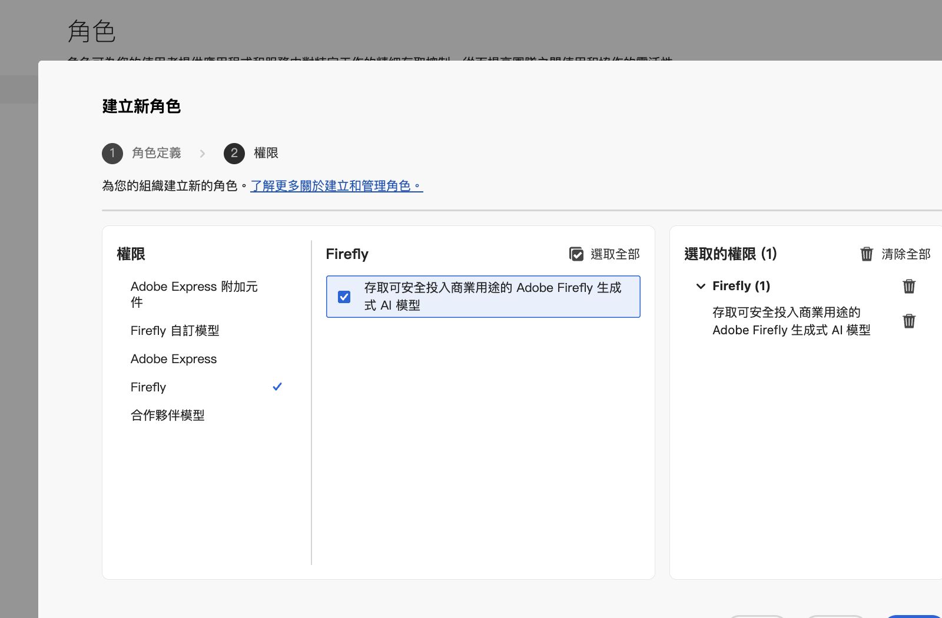Select the Adobe Express category
The width and height of the screenshot is (942, 618).
pos(174,358)
